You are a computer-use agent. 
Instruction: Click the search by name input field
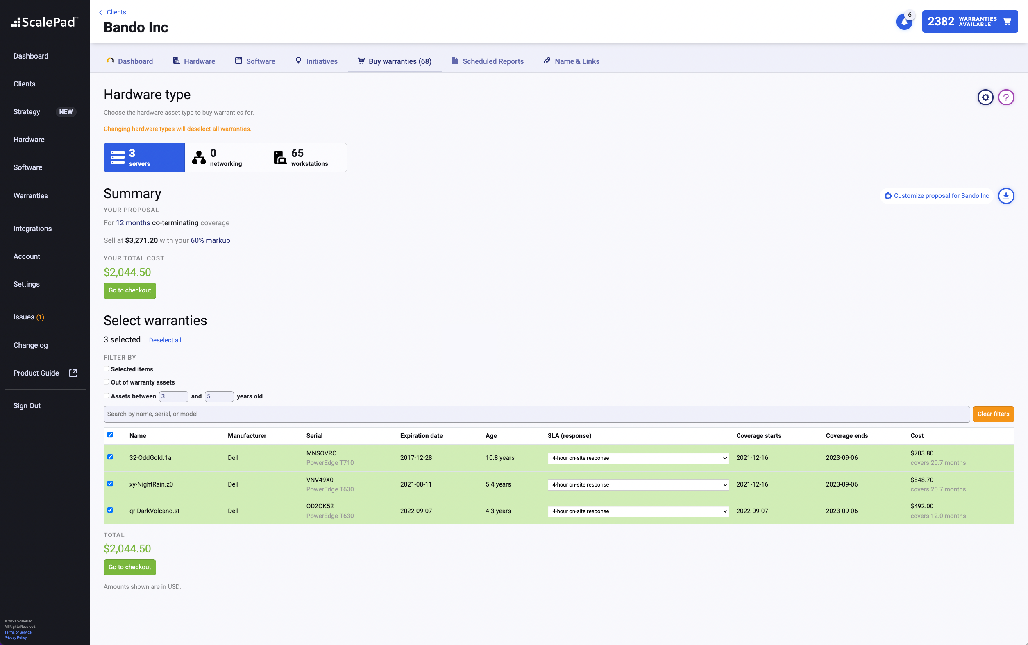pos(536,414)
